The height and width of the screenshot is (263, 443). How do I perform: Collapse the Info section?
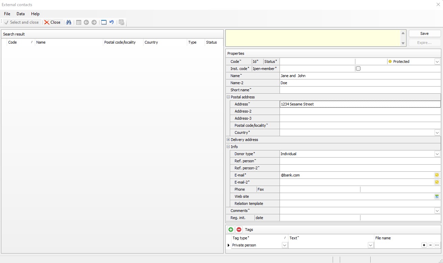point(228,147)
